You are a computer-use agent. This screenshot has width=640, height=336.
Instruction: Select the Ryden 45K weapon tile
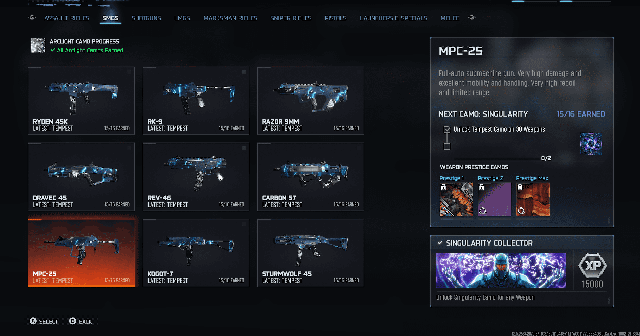[x=81, y=100]
